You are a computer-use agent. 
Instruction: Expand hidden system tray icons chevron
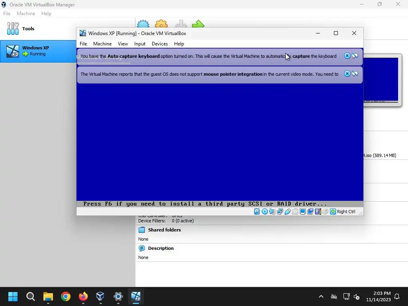pyautogui.click(x=321, y=296)
